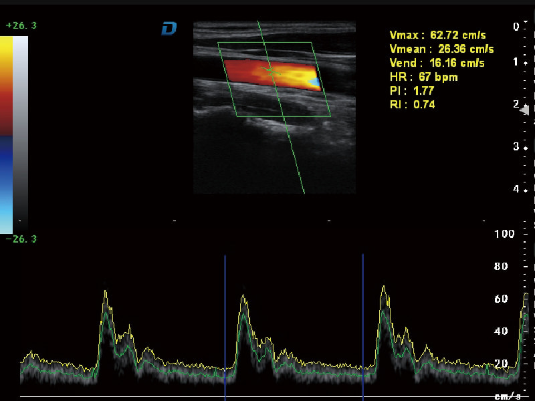Click the blue D logo icon

(x=169, y=28)
